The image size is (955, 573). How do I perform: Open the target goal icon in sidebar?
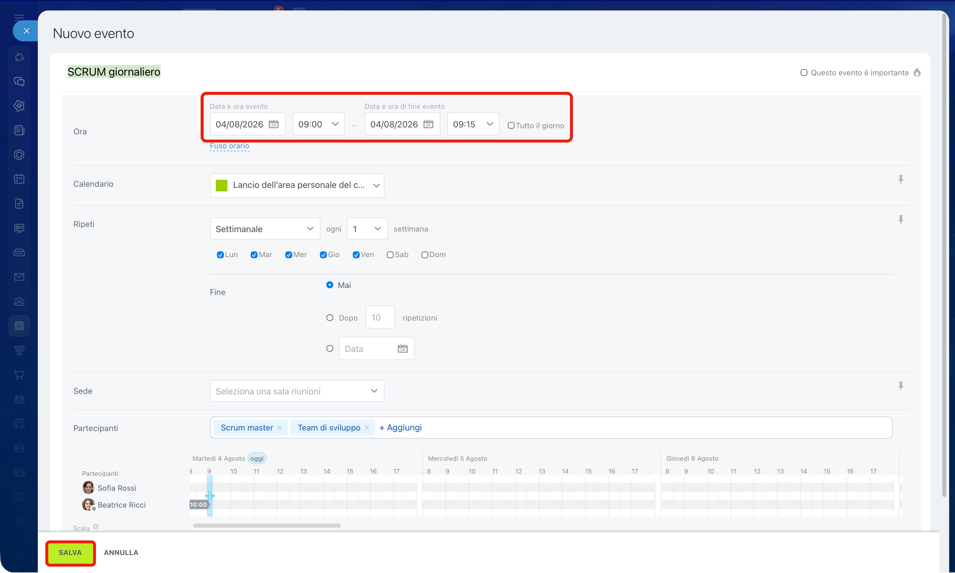[x=19, y=521]
